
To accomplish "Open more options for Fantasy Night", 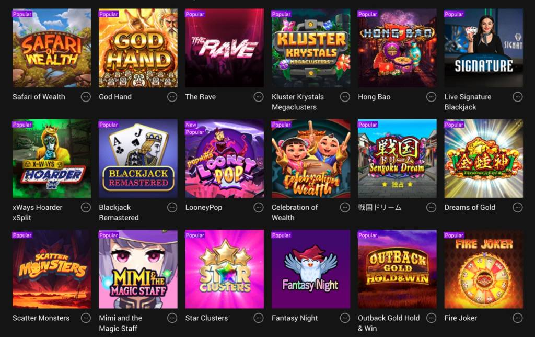I will click(345, 318).
